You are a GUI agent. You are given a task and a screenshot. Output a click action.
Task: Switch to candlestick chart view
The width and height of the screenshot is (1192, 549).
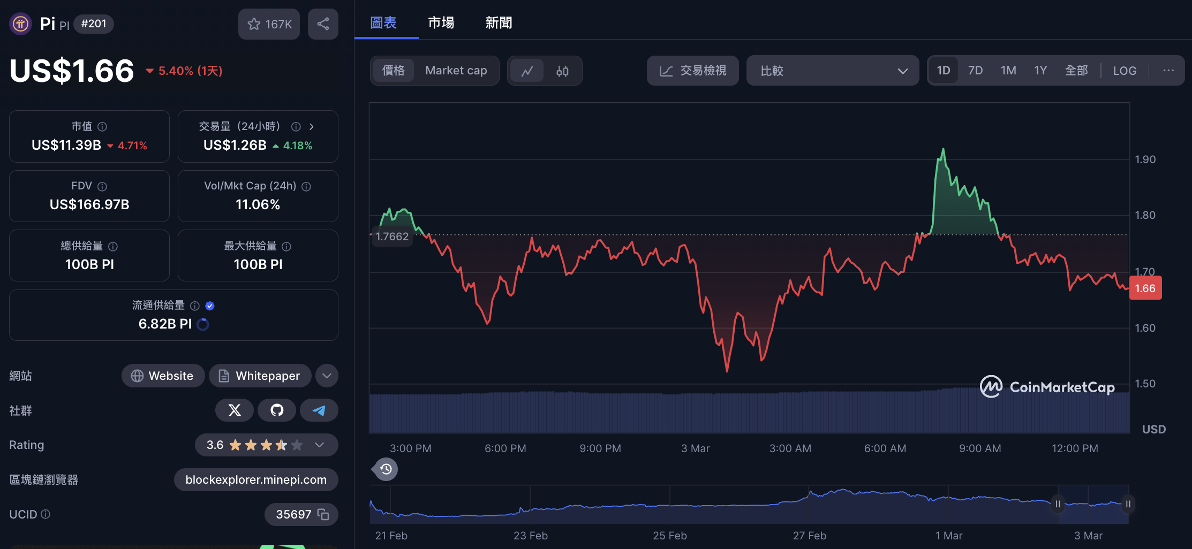point(562,71)
